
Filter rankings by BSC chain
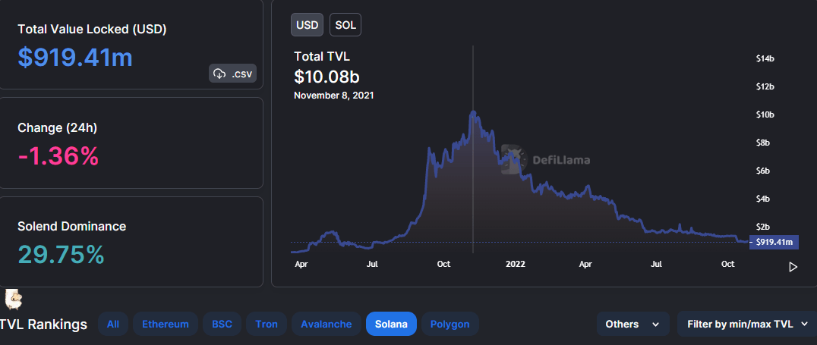pos(222,324)
